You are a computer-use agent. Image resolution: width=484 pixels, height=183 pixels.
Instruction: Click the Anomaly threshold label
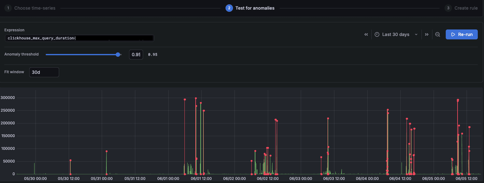pyautogui.click(x=21, y=54)
